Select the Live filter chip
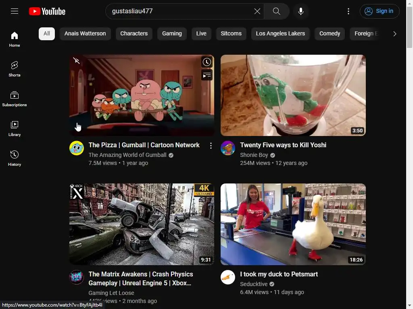 [201, 34]
